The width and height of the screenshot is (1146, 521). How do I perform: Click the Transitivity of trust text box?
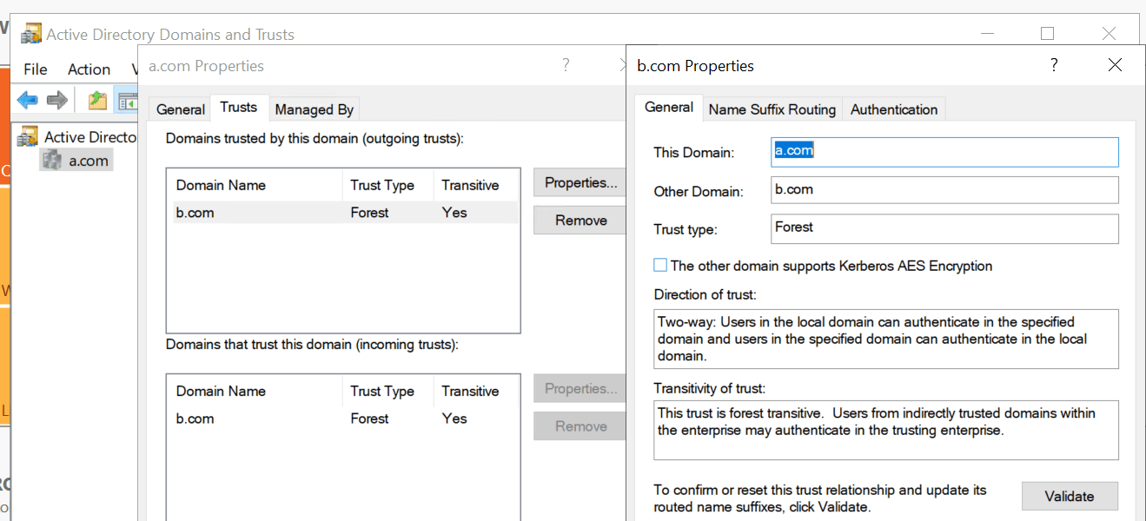[886, 430]
